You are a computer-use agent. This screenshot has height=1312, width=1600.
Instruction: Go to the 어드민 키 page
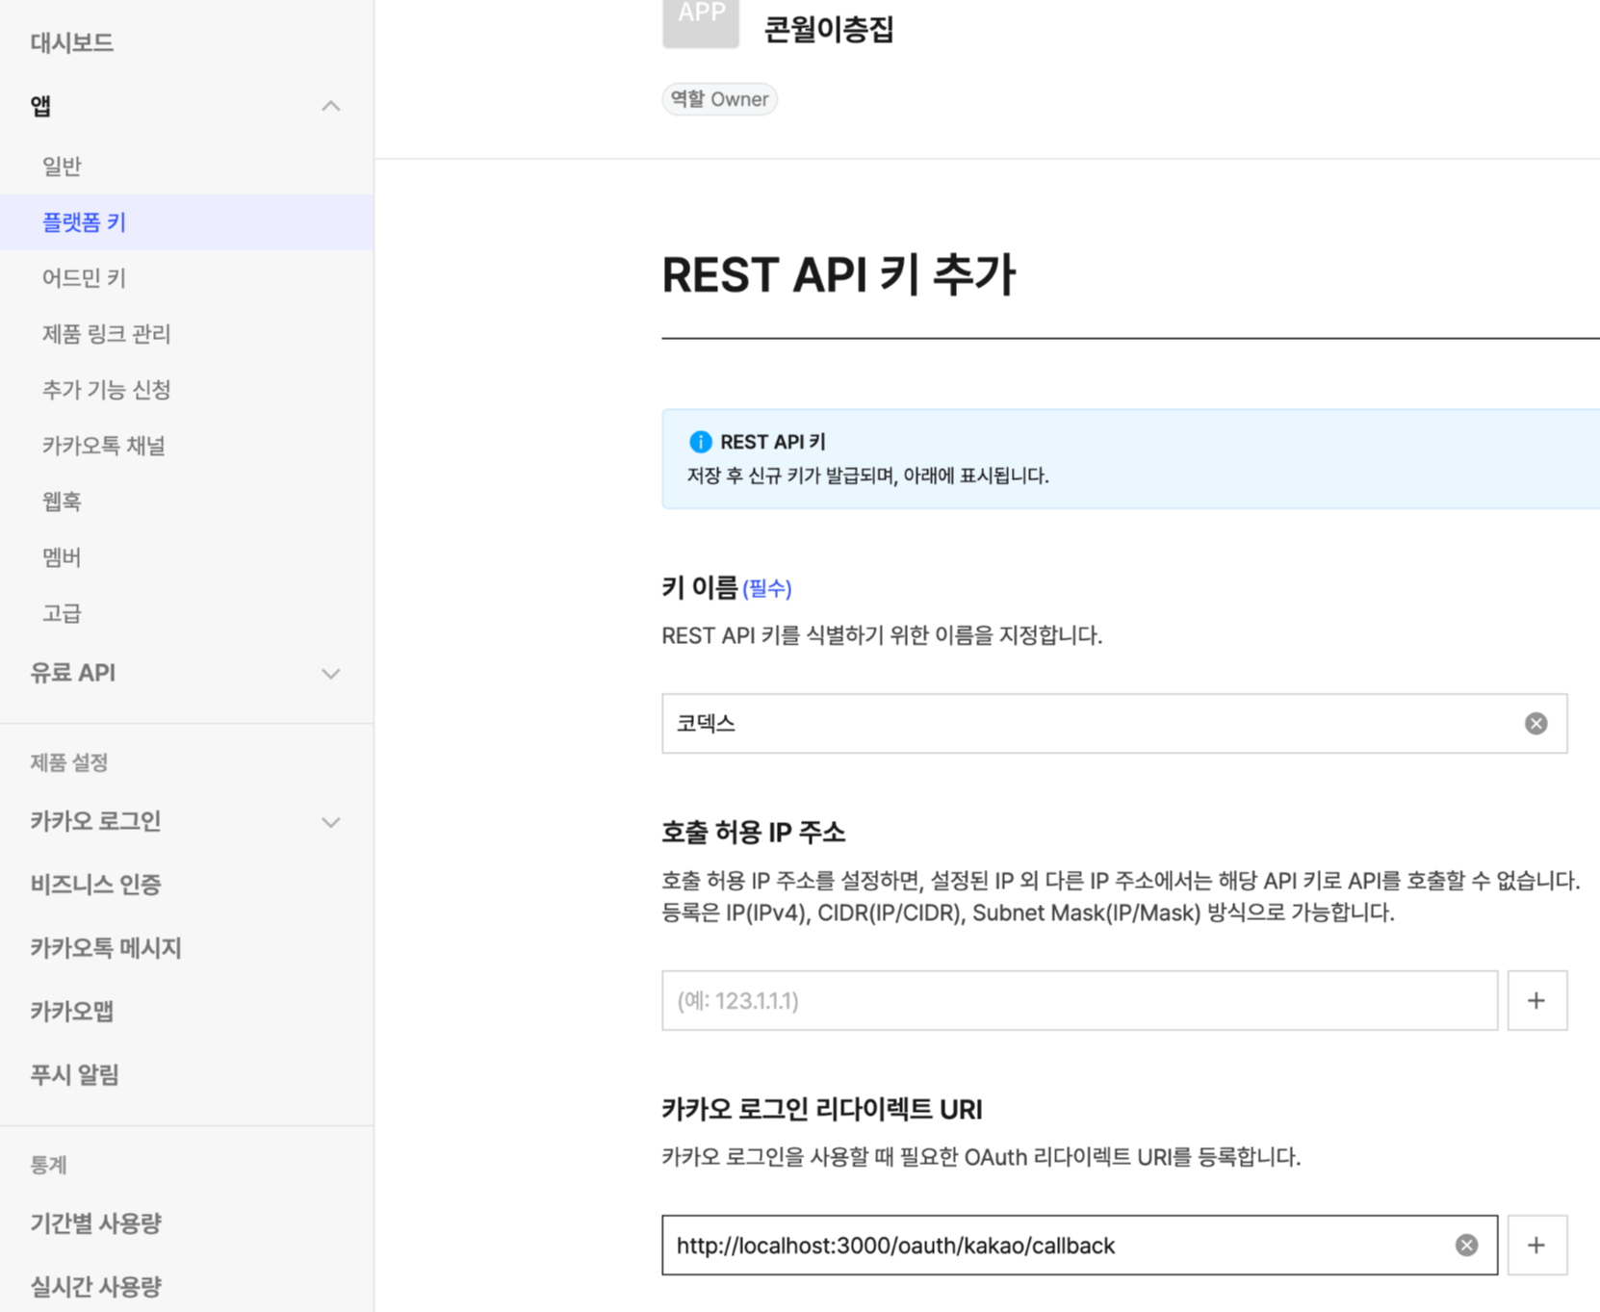tap(84, 278)
